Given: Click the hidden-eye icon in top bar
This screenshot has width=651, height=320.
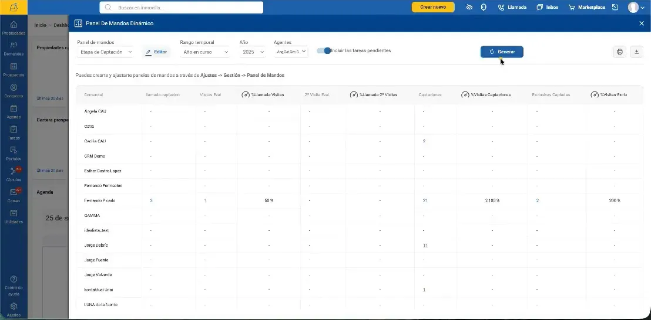Looking at the screenshot, I should click(x=469, y=7).
